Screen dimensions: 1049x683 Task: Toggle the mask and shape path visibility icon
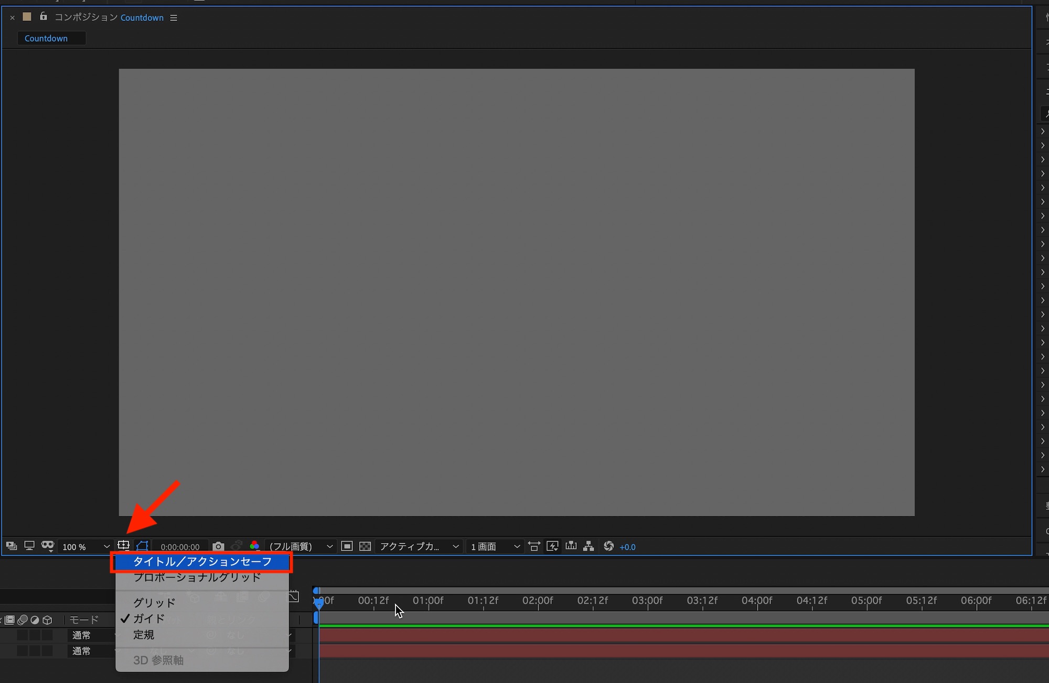[142, 546]
